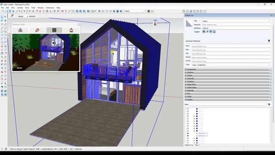Open the Cabins tag dropdown in top toolbar
Screen dimensions: 275x155
tap(134, 11)
